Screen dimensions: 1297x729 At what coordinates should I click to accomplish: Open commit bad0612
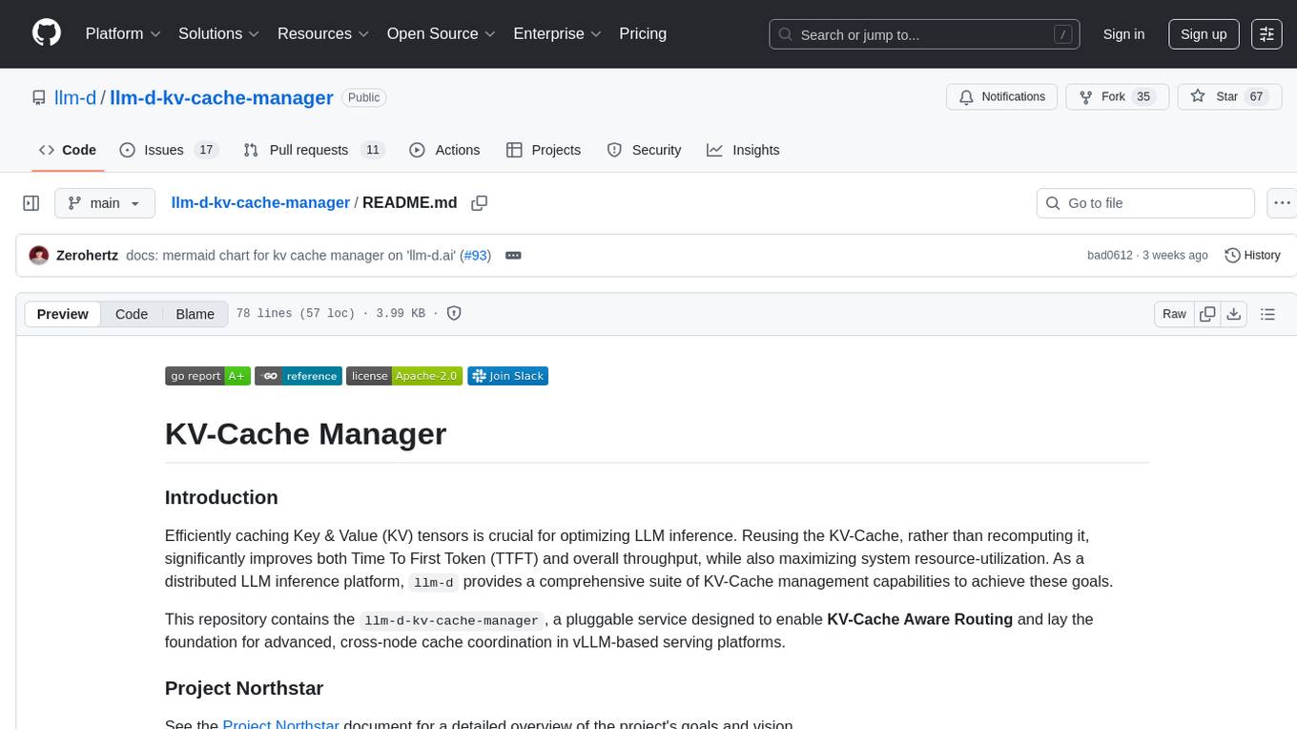coord(1109,255)
